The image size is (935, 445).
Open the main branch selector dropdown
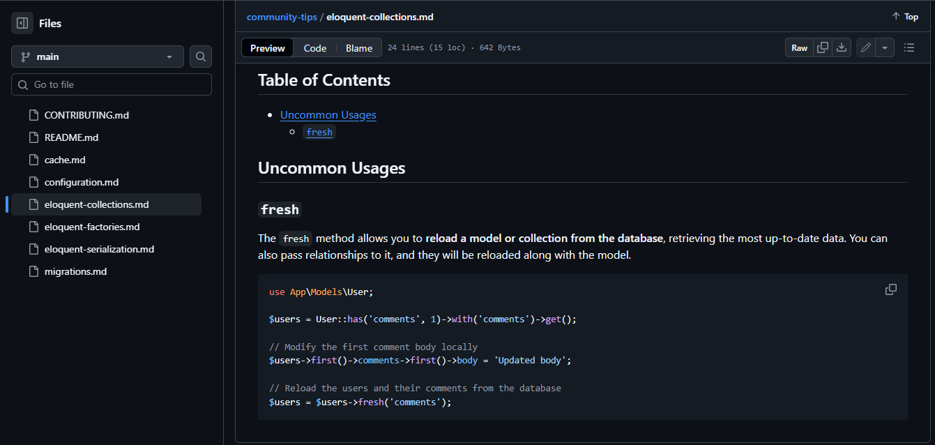pos(98,56)
